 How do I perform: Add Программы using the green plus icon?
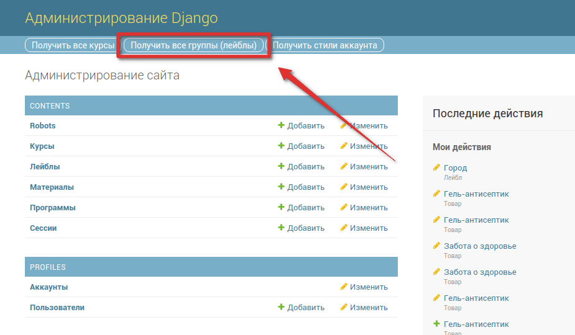pyautogui.click(x=281, y=207)
